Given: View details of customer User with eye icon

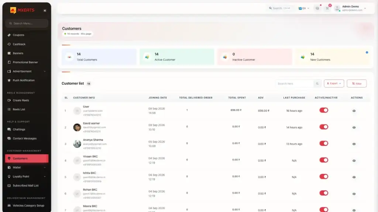Looking at the screenshot, I should pyautogui.click(x=354, y=111).
